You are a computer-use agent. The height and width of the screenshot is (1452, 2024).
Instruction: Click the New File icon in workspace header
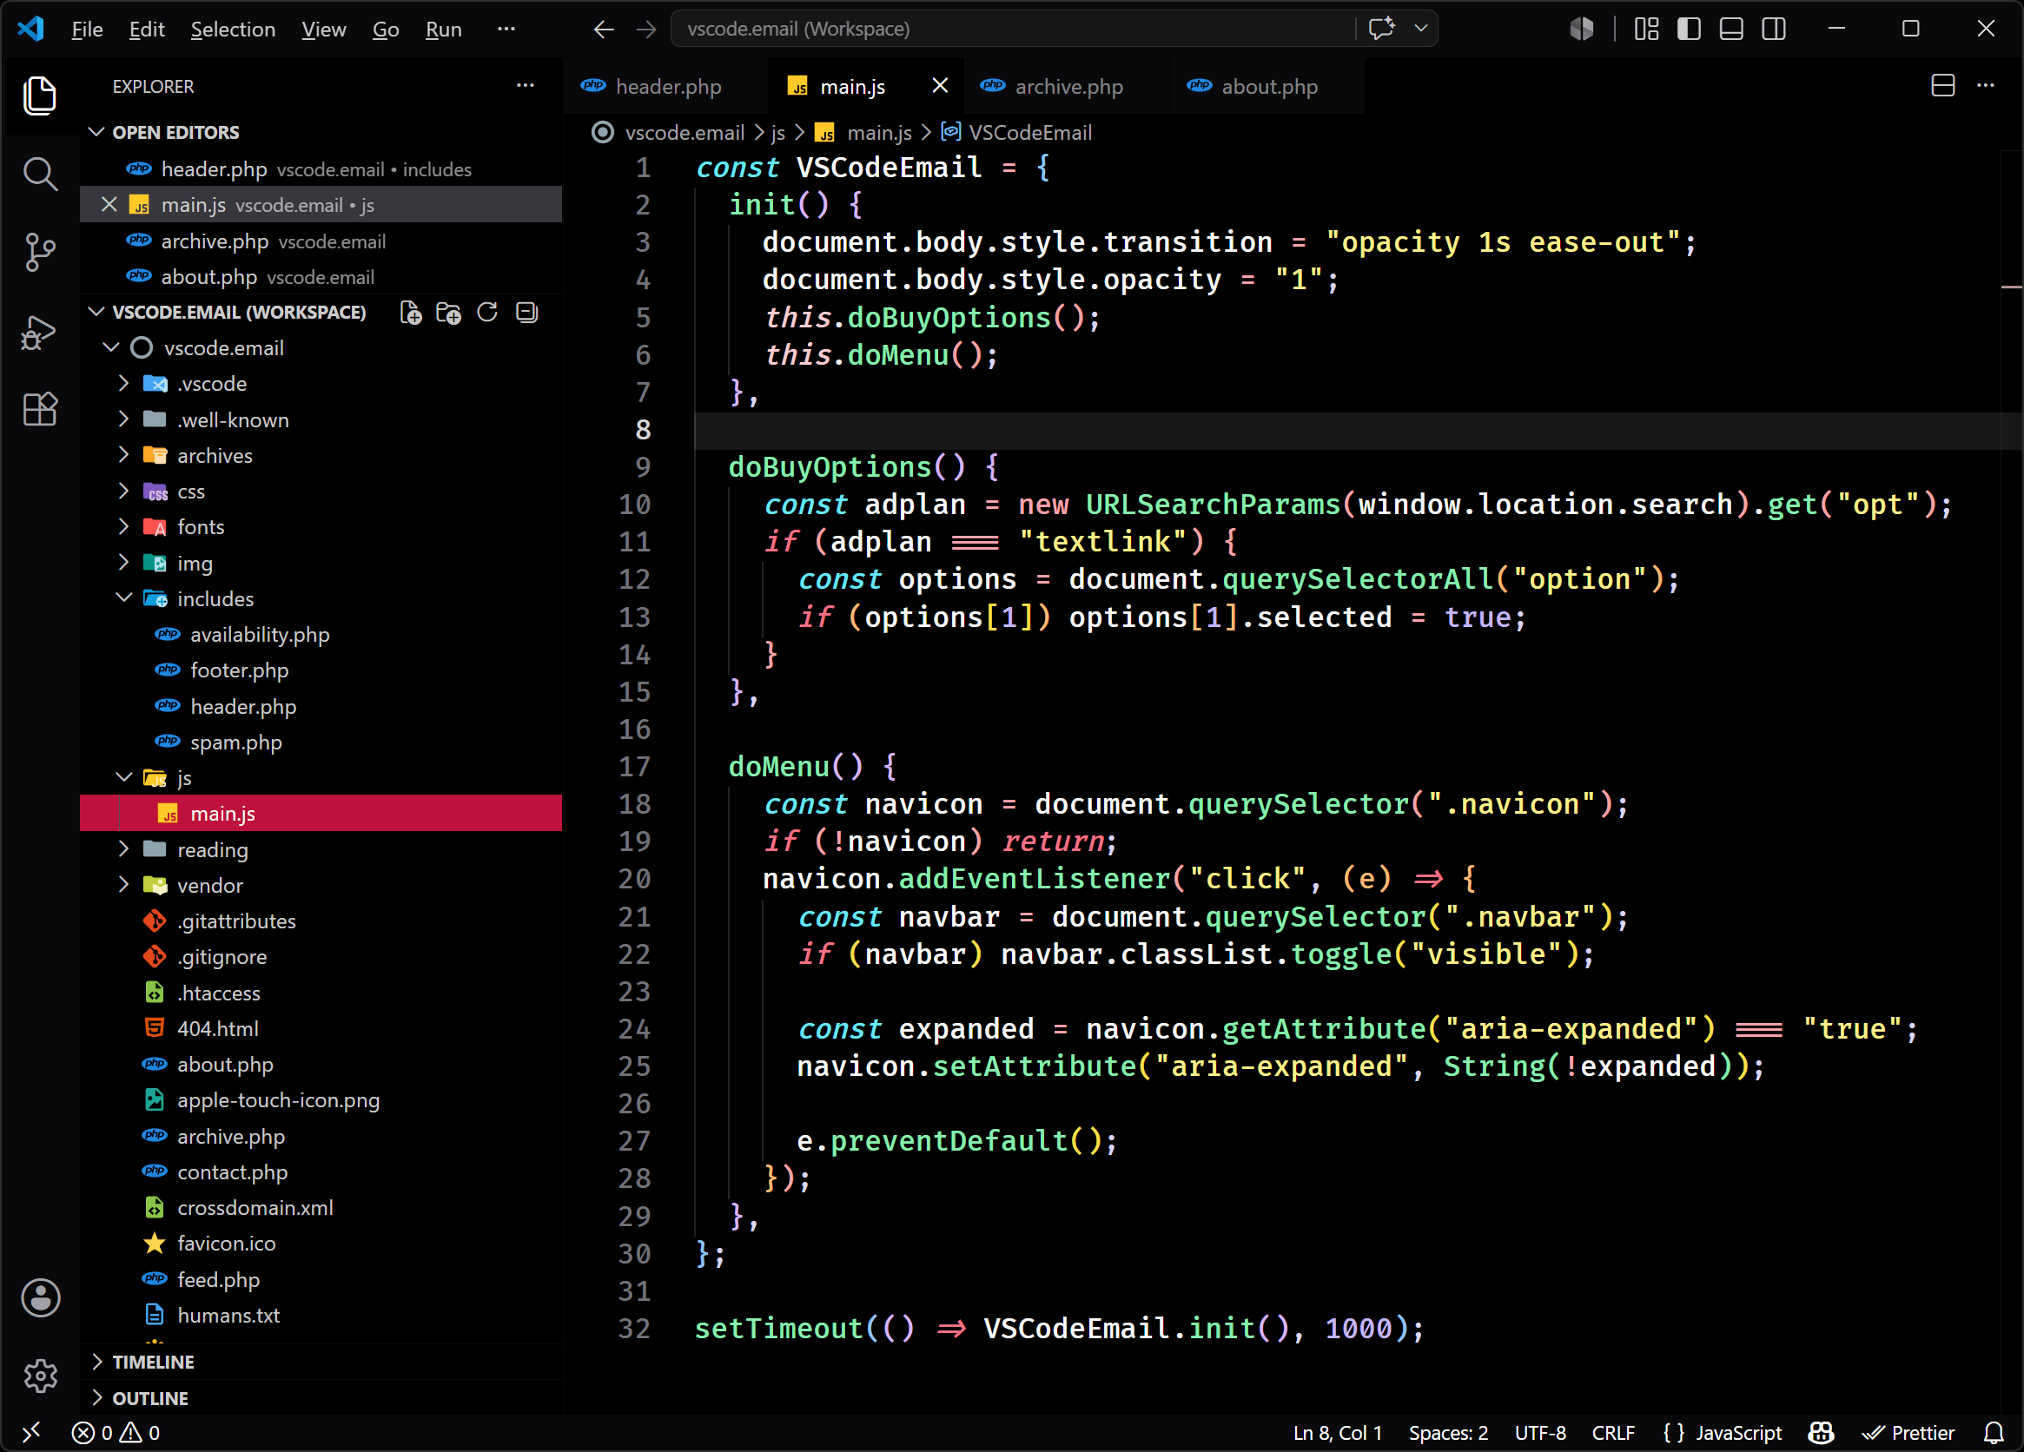[x=411, y=312]
